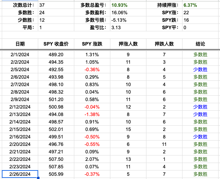
Task: Select the 押跌人数 header cell
Action: 164,44
